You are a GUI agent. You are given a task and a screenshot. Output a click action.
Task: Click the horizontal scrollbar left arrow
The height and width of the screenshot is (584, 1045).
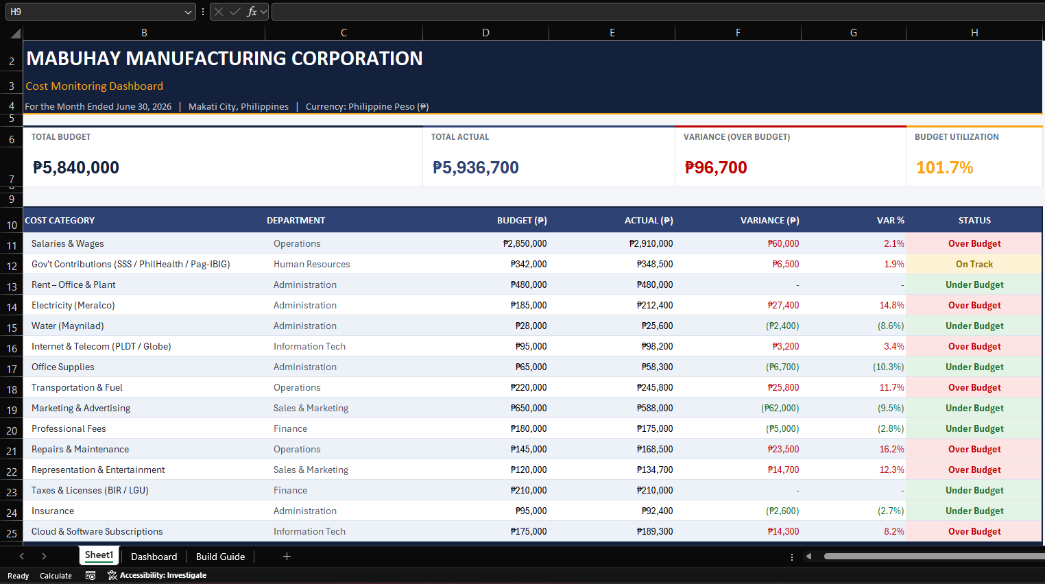[808, 557]
